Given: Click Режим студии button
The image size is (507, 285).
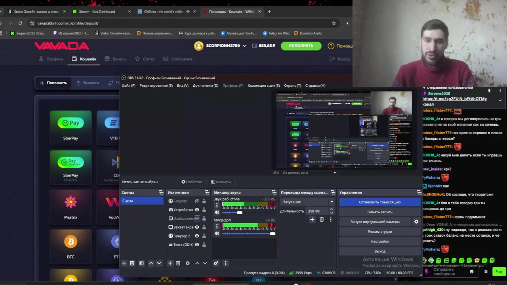Looking at the screenshot, I should click(380, 232).
